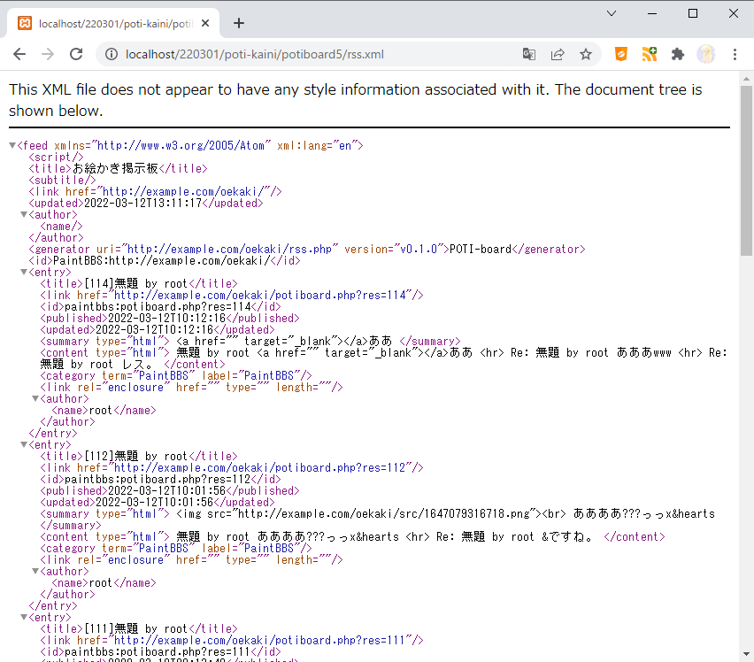Screen dimensions: 754x662
Task: Collapse the entry for [114]無題
Action: (24, 272)
